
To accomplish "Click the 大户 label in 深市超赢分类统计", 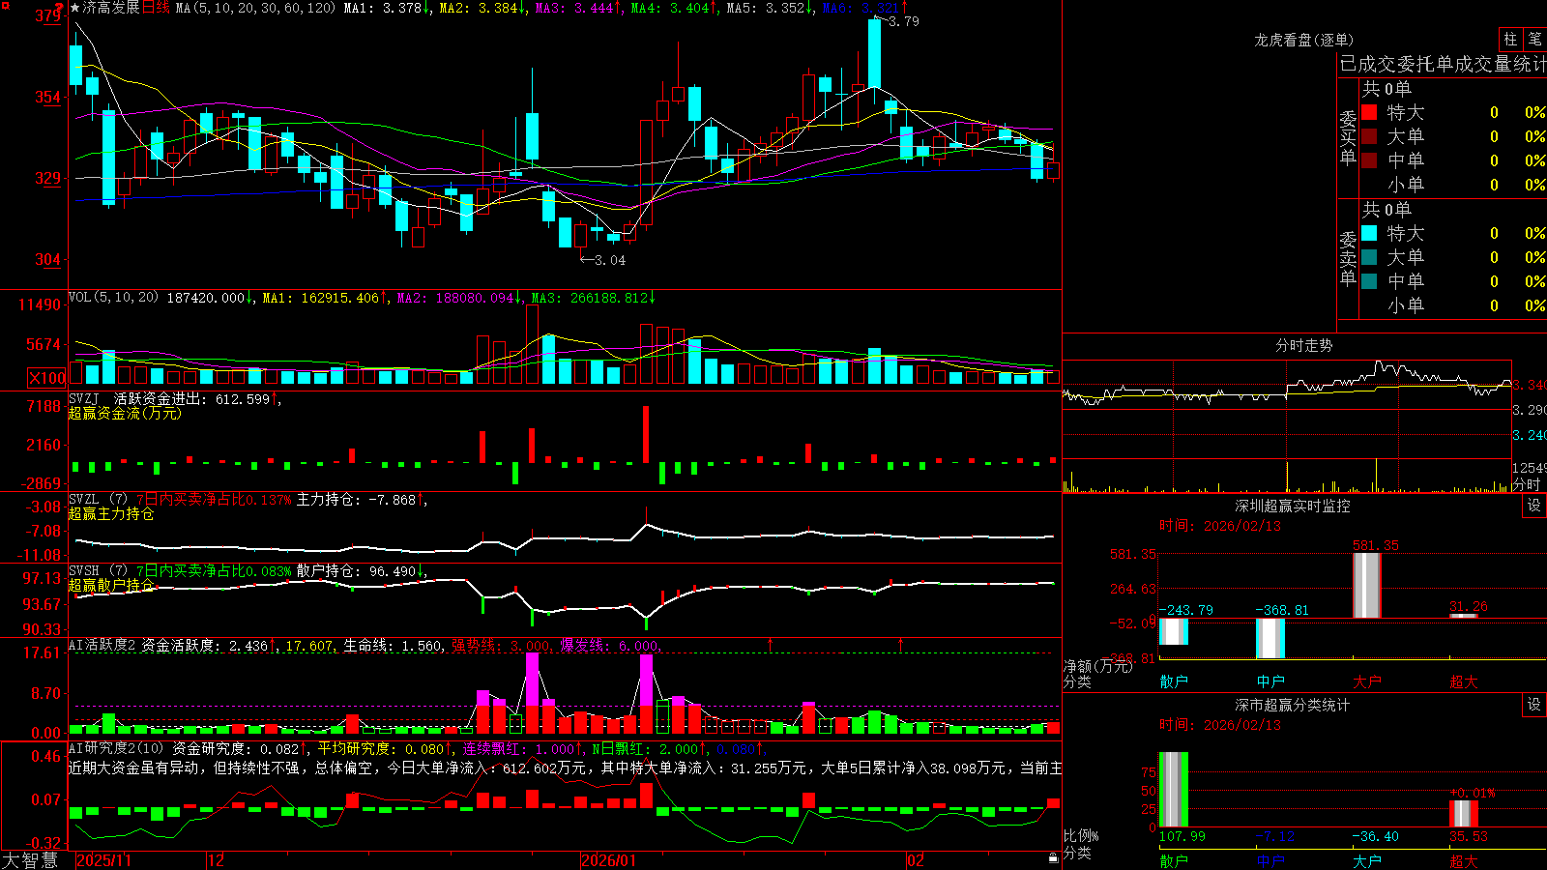I will pyautogui.click(x=1367, y=860).
